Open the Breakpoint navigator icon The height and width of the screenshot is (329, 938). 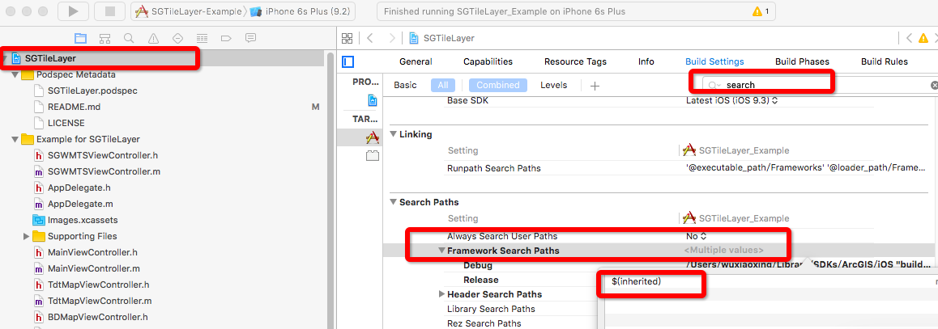point(226,38)
